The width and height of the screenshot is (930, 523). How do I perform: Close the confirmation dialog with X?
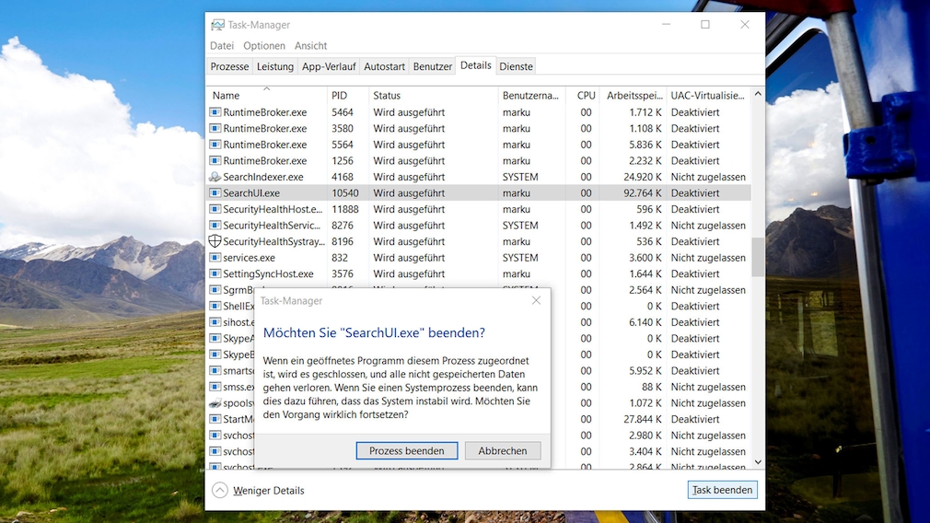coord(536,300)
